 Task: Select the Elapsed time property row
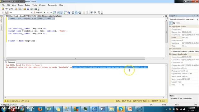coord(184,32)
